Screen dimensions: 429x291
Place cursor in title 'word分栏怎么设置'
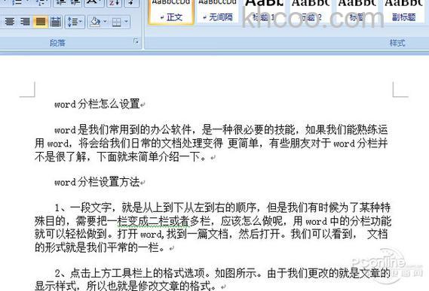[97, 104]
